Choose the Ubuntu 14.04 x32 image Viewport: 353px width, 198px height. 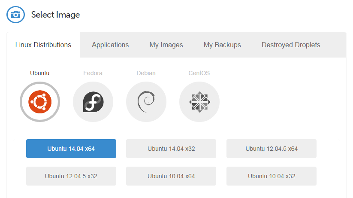point(171,149)
